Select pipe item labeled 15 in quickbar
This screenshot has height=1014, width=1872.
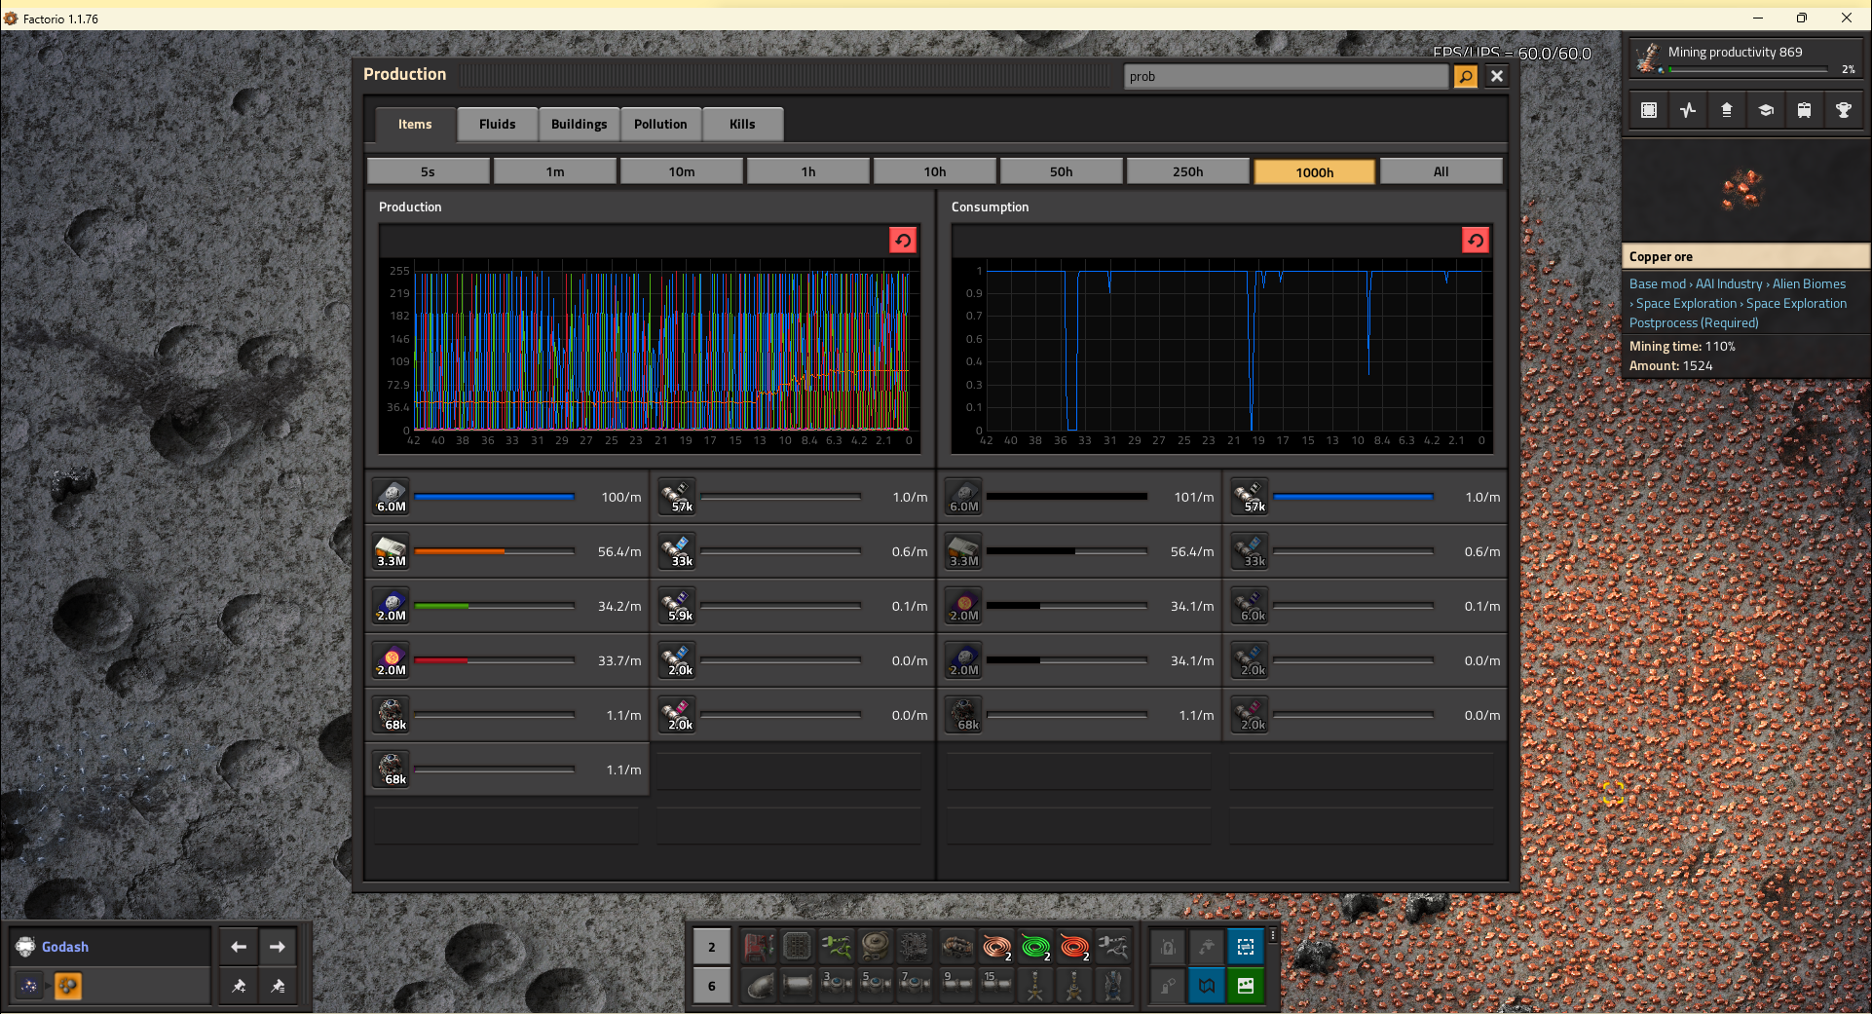click(996, 985)
